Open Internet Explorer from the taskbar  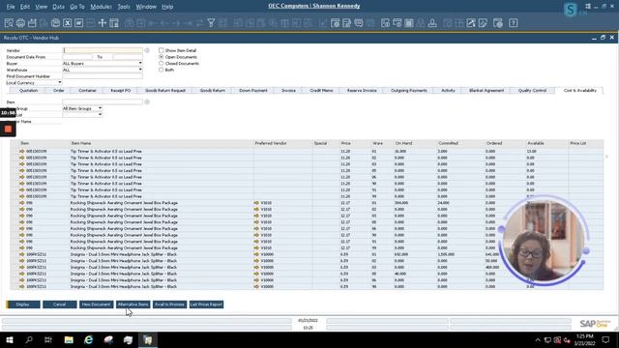pyautogui.click(x=88, y=339)
